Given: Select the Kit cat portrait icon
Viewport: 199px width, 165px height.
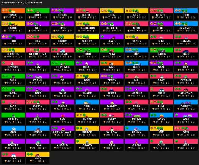Looking at the screenshot, I should click(161, 129).
